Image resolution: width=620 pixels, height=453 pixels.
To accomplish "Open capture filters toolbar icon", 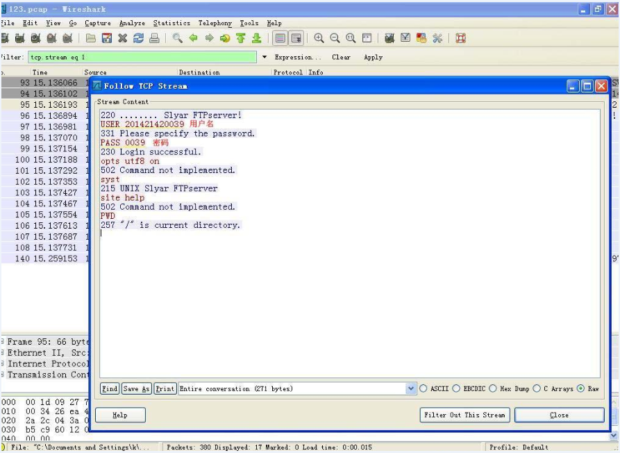I will (x=389, y=38).
